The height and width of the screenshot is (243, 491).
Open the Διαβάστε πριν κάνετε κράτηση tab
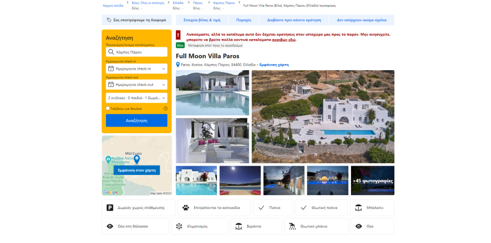(294, 20)
